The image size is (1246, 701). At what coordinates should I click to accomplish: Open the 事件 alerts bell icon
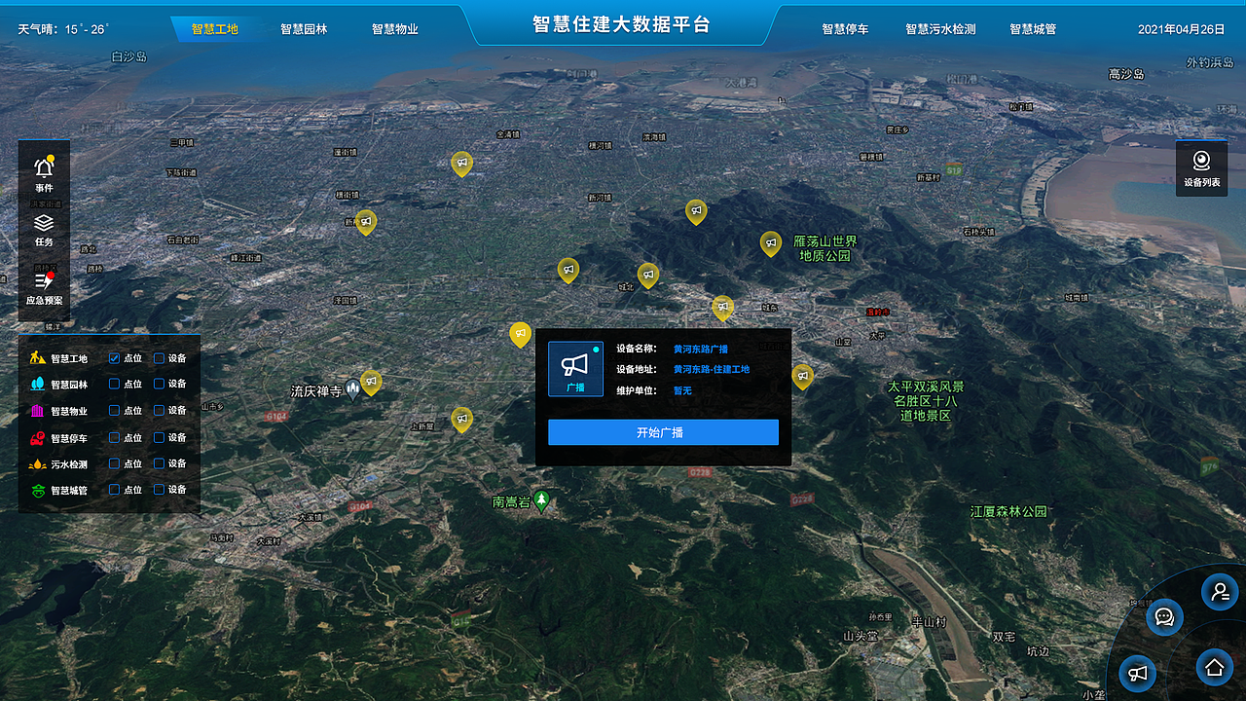click(x=44, y=166)
